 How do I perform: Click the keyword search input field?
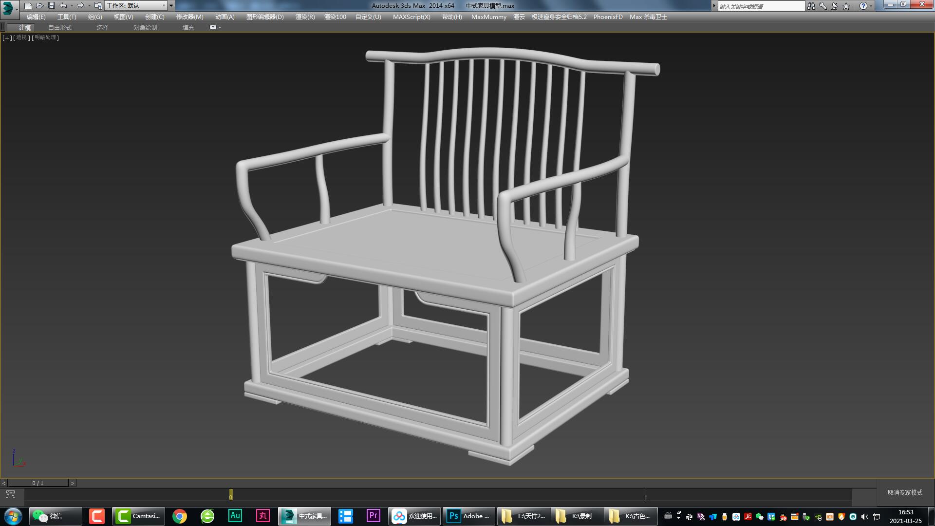tap(760, 5)
